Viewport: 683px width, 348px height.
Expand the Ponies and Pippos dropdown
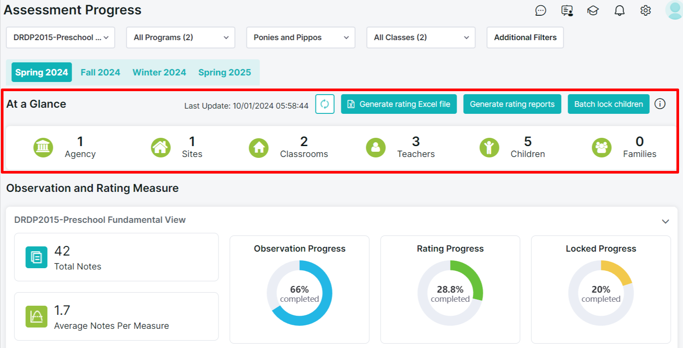301,38
